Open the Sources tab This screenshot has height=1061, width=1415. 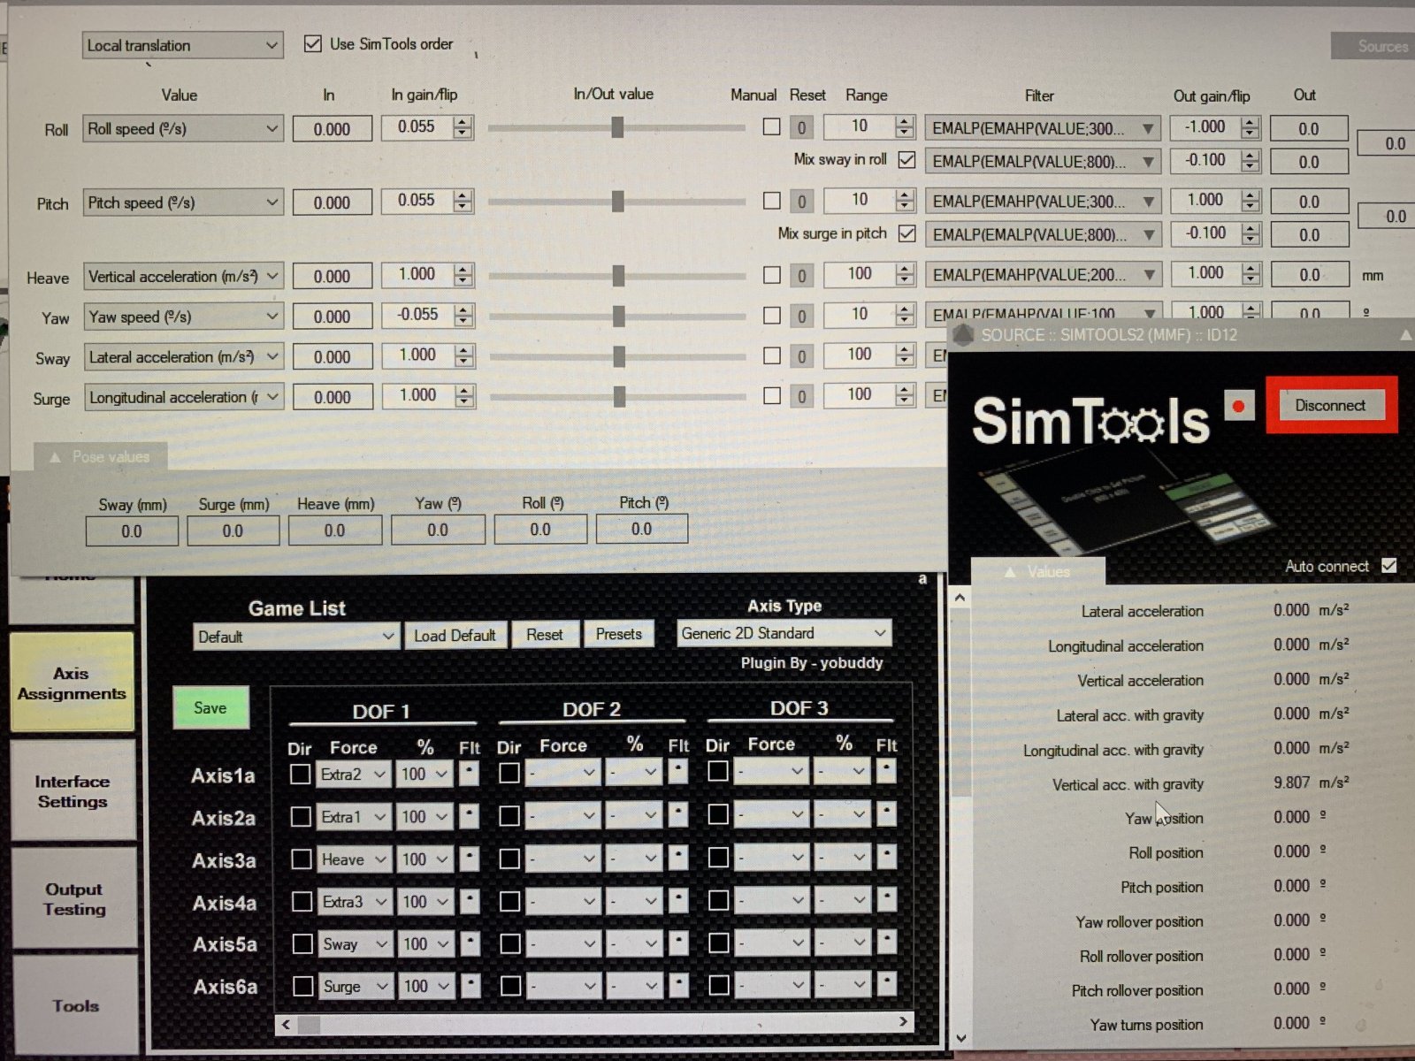point(1373,46)
